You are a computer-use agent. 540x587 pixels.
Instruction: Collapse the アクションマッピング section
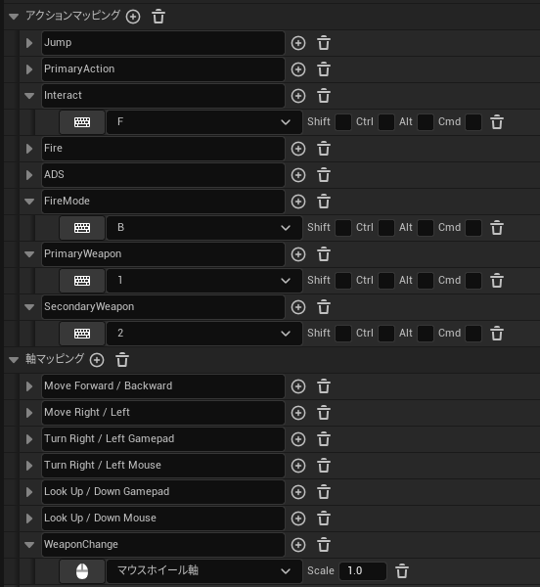[14, 17]
